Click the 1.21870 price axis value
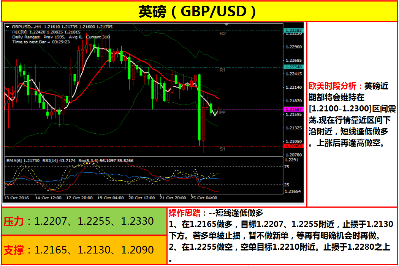 click(x=294, y=101)
